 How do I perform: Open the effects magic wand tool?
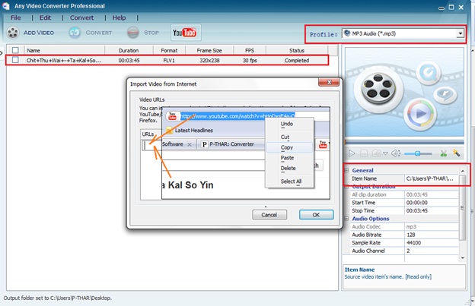tap(456, 153)
